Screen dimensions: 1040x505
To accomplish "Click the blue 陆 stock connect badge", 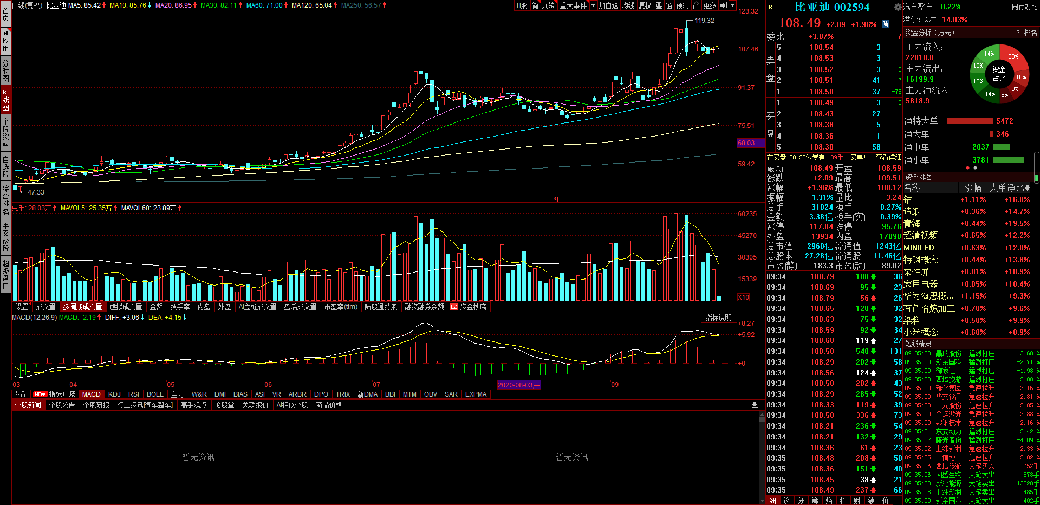I will tap(886, 24).
